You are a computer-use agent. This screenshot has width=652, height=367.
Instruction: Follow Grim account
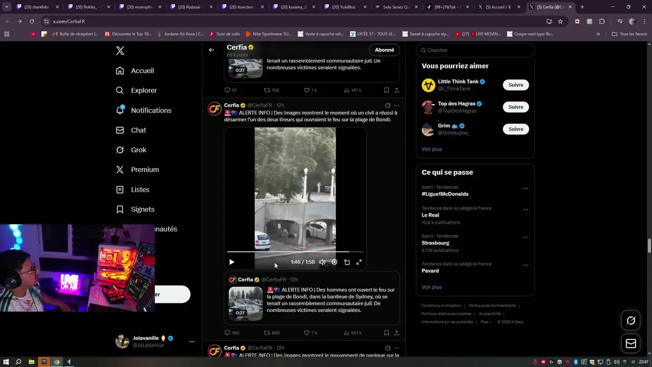pos(515,129)
